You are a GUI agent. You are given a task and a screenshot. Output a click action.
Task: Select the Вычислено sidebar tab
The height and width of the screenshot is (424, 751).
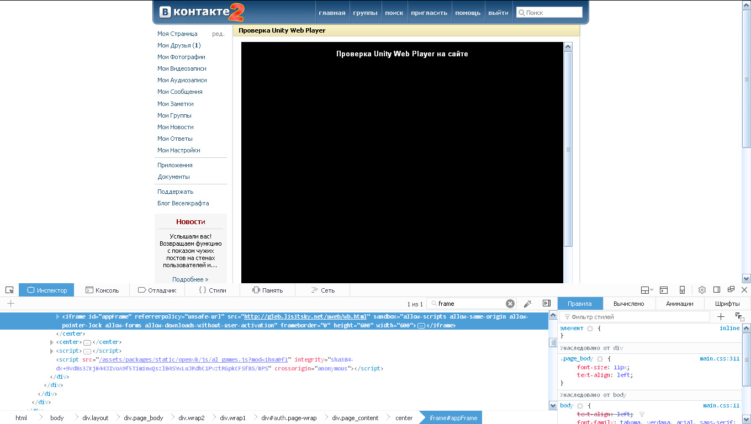(629, 303)
